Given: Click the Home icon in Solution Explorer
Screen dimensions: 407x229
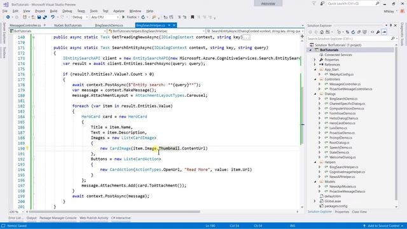Looking at the screenshot, I should point(322,32).
